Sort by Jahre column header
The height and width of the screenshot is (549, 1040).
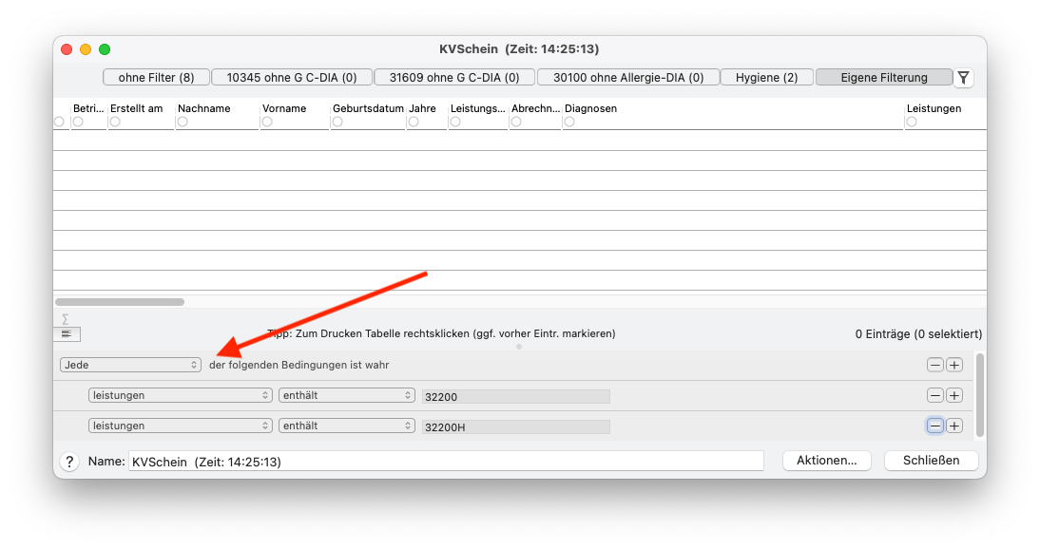pyautogui.click(x=422, y=108)
